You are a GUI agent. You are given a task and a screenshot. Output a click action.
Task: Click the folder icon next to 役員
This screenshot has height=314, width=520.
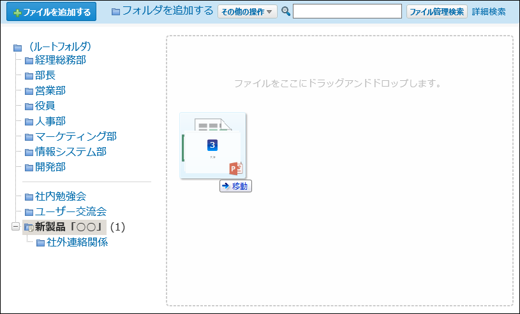[29, 106]
